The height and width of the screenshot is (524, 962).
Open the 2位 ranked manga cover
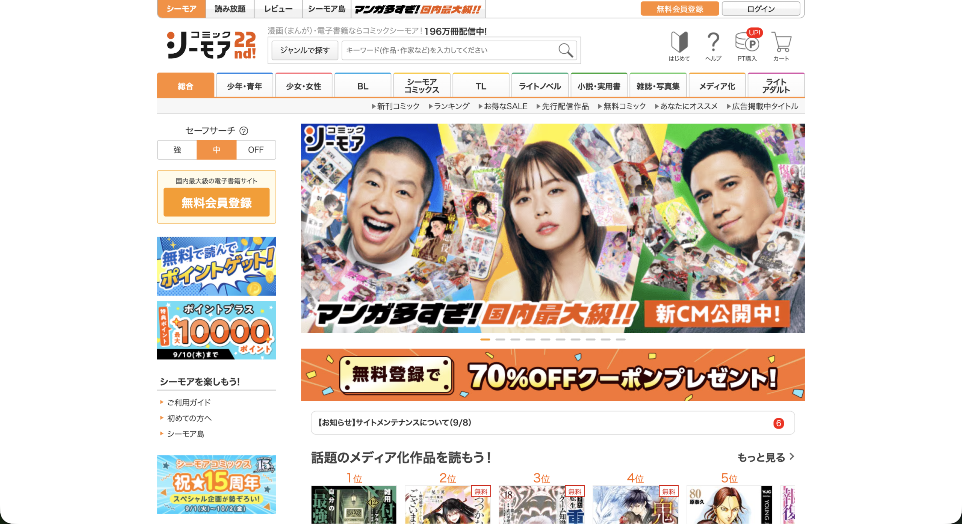(448, 504)
